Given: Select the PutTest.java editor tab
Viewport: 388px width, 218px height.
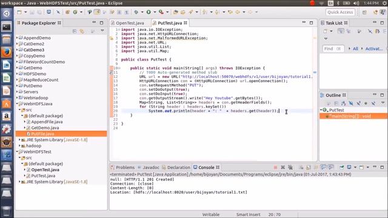Looking at the screenshot, I should coord(170,23).
